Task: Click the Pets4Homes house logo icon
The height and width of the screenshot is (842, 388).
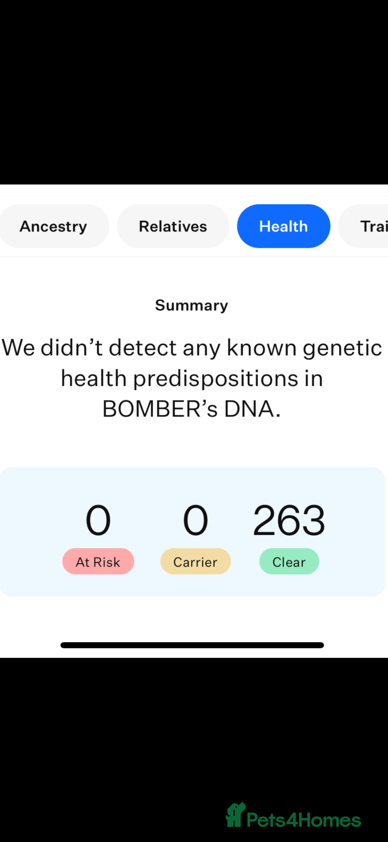Action: 235,815
